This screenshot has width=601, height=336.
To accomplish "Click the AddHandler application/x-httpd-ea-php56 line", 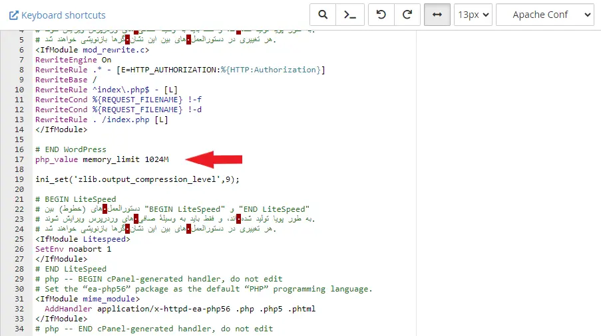I will click(180, 309).
